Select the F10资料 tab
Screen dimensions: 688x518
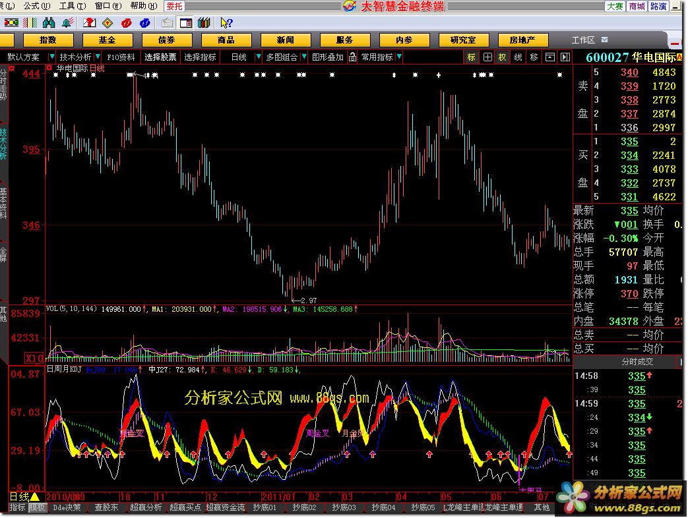tap(121, 57)
